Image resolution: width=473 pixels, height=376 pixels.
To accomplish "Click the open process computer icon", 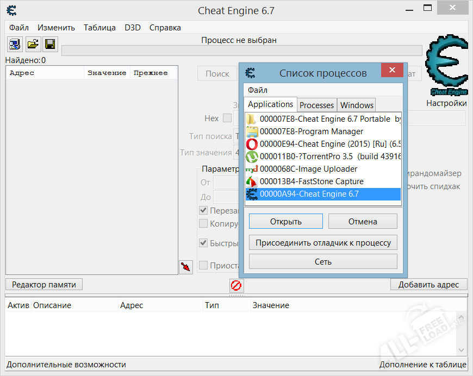I will tap(14, 44).
